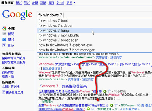Expand 更多搜尋工具 arrow icon
Screen dimensions: 152x111
pyautogui.click(x=4, y=92)
